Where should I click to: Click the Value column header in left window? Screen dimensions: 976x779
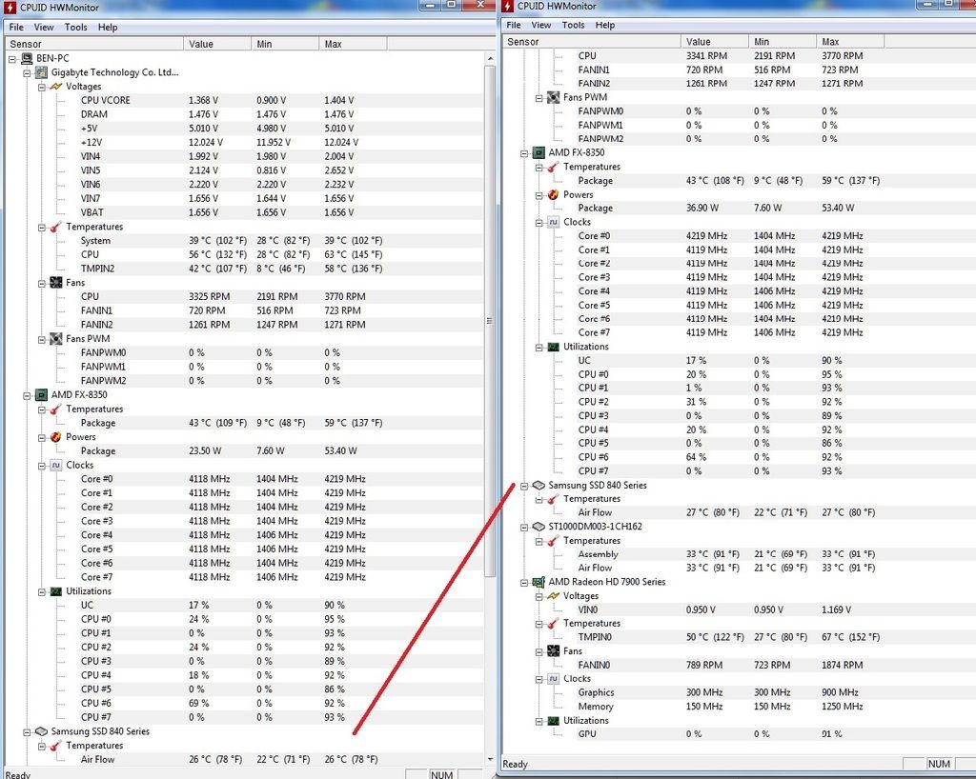217,44
